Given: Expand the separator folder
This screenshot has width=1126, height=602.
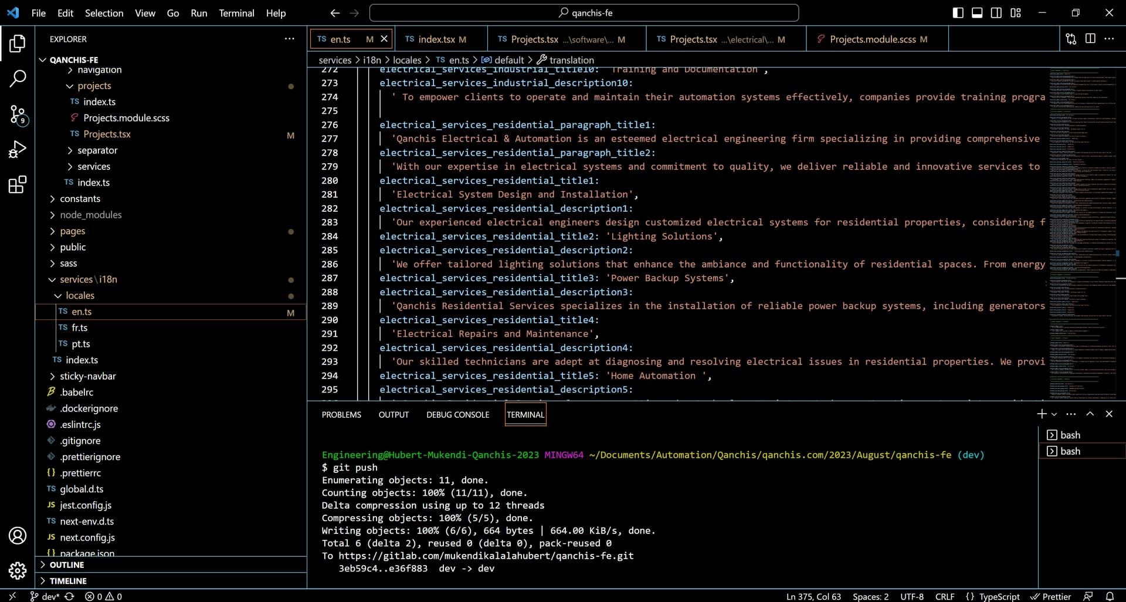Looking at the screenshot, I should (171, 150).
